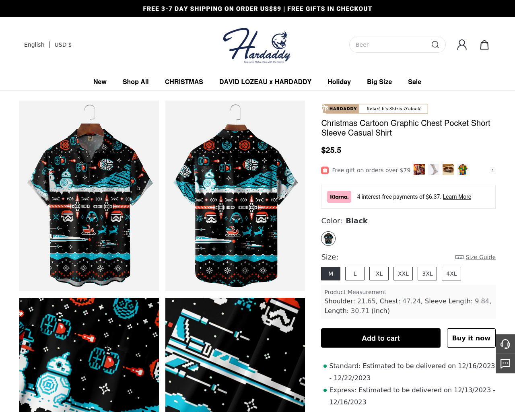Select size 4XL
The image size is (515, 412).
(x=451, y=274)
